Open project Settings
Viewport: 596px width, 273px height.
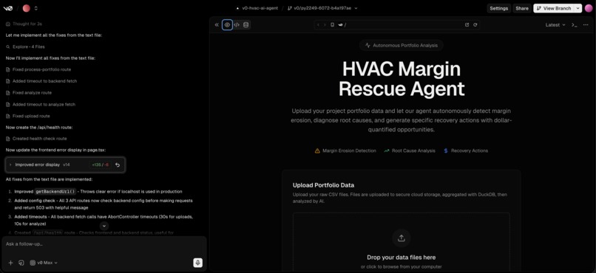coord(498,8)
